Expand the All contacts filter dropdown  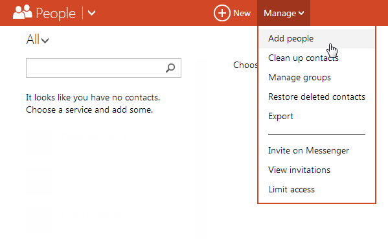pyautogui.click(x=38, y=40)
